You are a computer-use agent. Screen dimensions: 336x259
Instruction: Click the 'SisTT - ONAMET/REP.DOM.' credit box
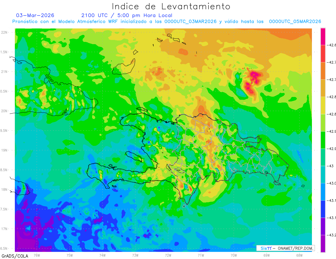click(x=286, y=248)
